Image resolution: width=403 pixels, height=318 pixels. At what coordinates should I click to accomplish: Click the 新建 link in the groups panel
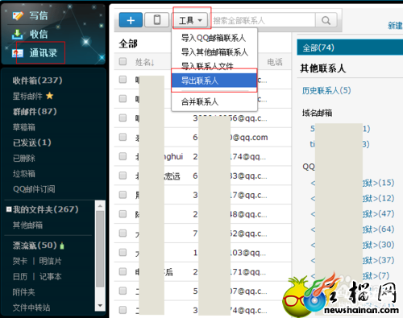395,26
